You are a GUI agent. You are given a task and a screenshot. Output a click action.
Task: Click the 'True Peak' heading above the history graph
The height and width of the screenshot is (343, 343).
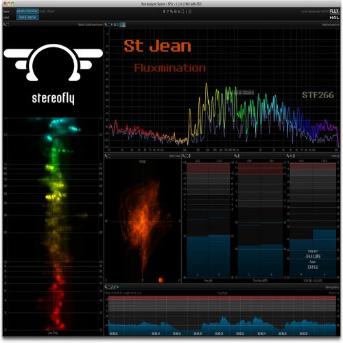pos(222,293)
